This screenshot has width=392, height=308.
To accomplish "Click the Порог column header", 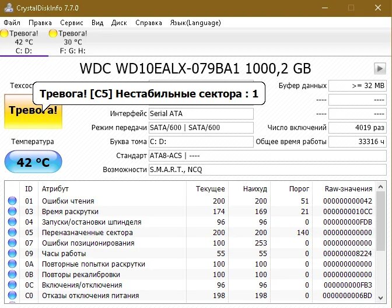I will 291,189.
